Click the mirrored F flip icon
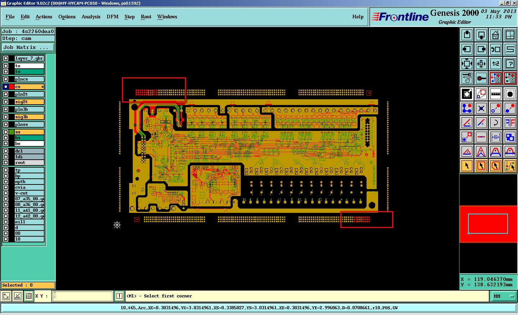Screen dimensions: 518x315 (x=510, y=123)
